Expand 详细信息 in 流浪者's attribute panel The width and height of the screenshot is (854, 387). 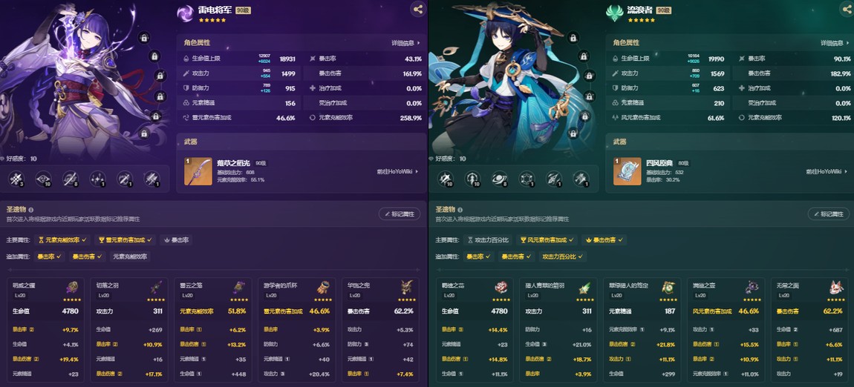835,43
